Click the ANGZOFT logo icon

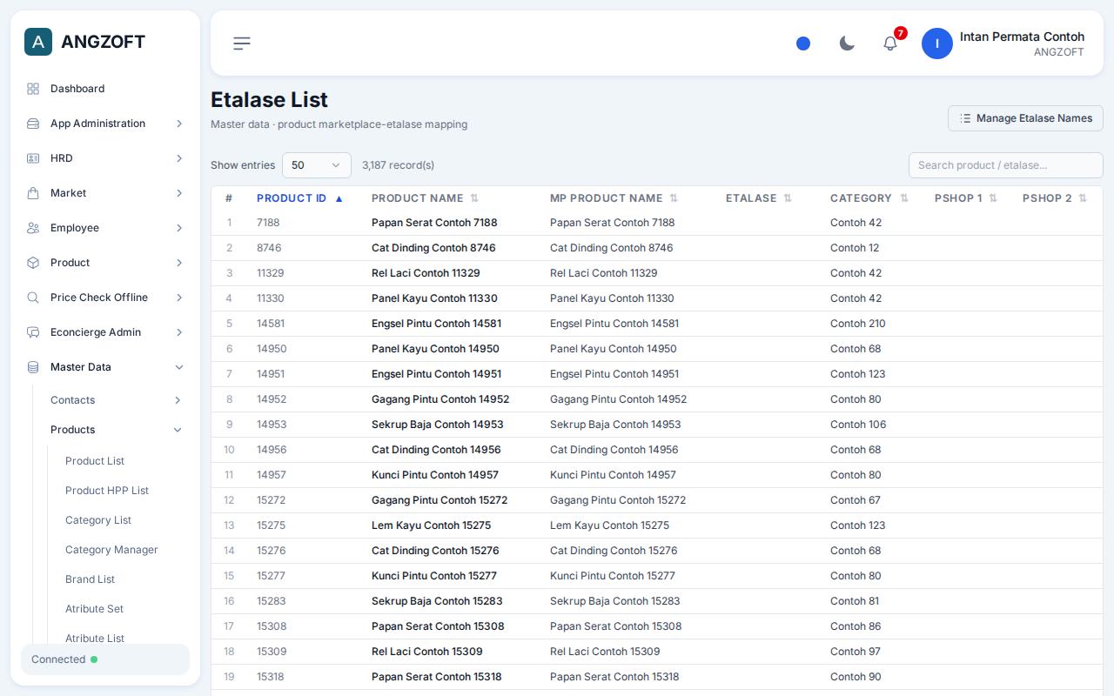[x=38, y=42]
